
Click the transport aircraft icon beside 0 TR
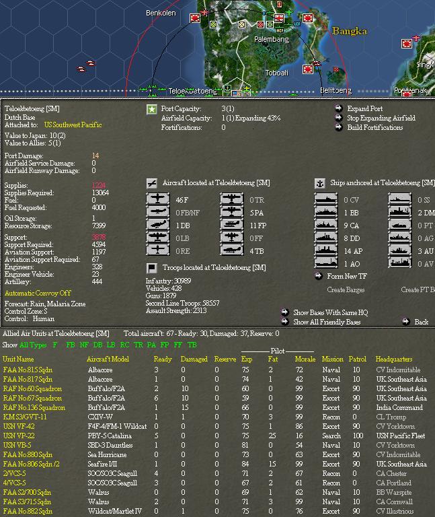232,199
